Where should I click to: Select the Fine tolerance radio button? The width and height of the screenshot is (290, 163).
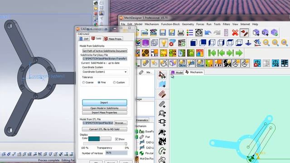(x=99, y=82)
